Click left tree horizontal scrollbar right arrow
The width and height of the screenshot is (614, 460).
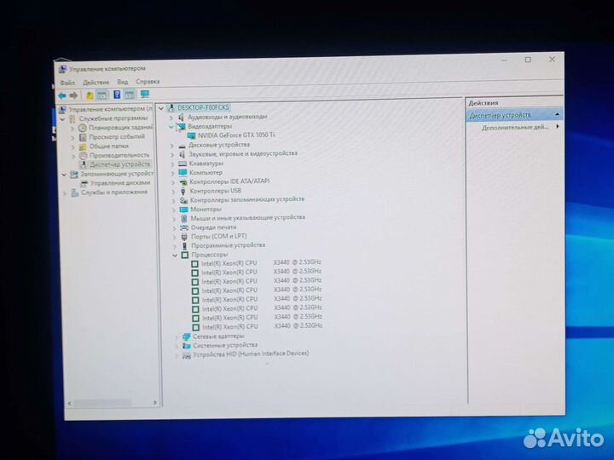(154, 402)
